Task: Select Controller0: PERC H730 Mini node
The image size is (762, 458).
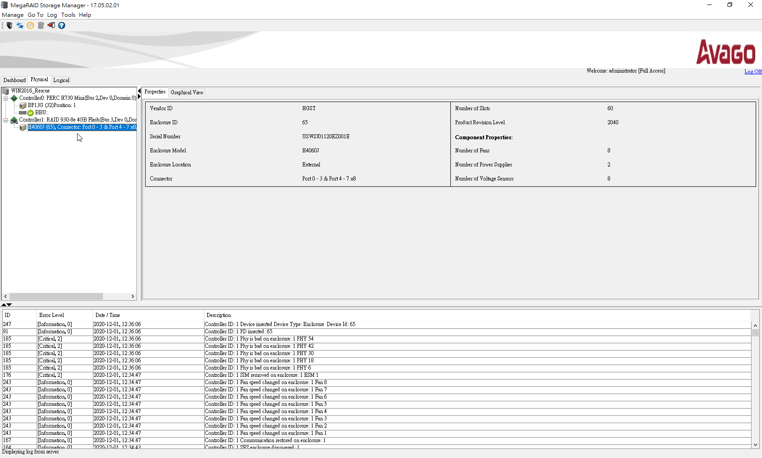Action: click(x=78, y=98)
